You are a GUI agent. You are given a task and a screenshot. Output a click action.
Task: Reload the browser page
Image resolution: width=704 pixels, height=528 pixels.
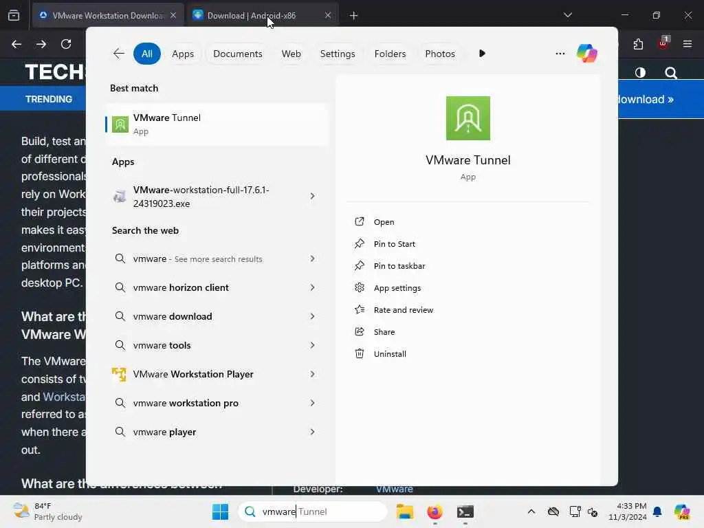(66, 44)
